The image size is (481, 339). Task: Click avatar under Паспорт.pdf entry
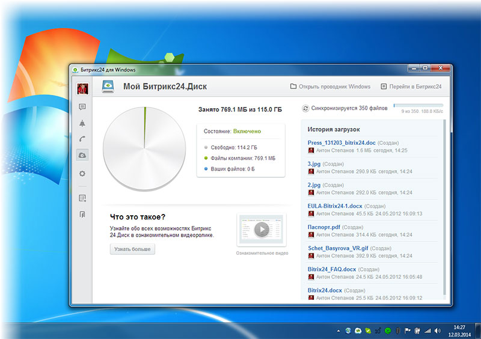(x=311, y=234)
